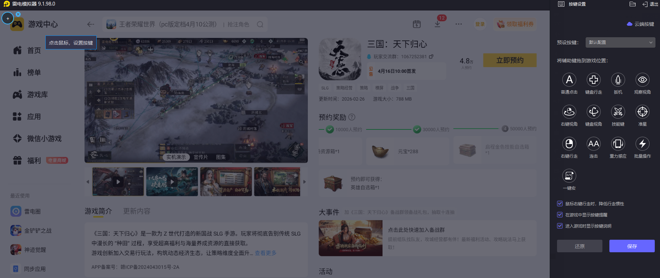Click the 登录 login button
The height and width of the screenshot is (278, 660).
coord(480,24)
